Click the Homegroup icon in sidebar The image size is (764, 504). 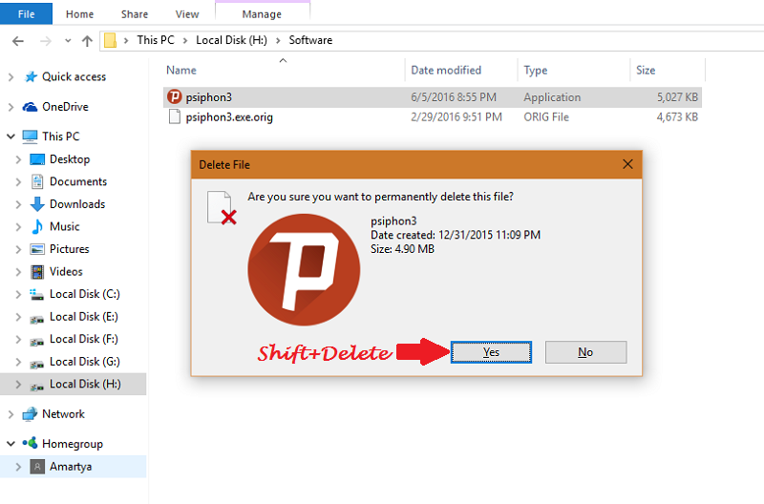(x=30, y=443)
